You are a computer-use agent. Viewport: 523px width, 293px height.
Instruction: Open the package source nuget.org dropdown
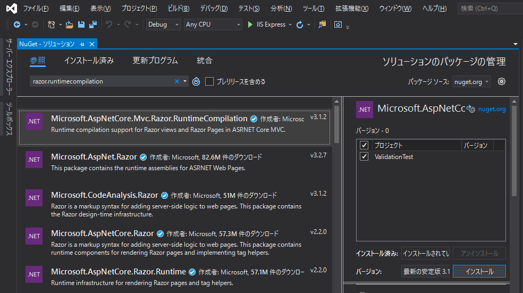pyautogui.click(x=471, y=82)
